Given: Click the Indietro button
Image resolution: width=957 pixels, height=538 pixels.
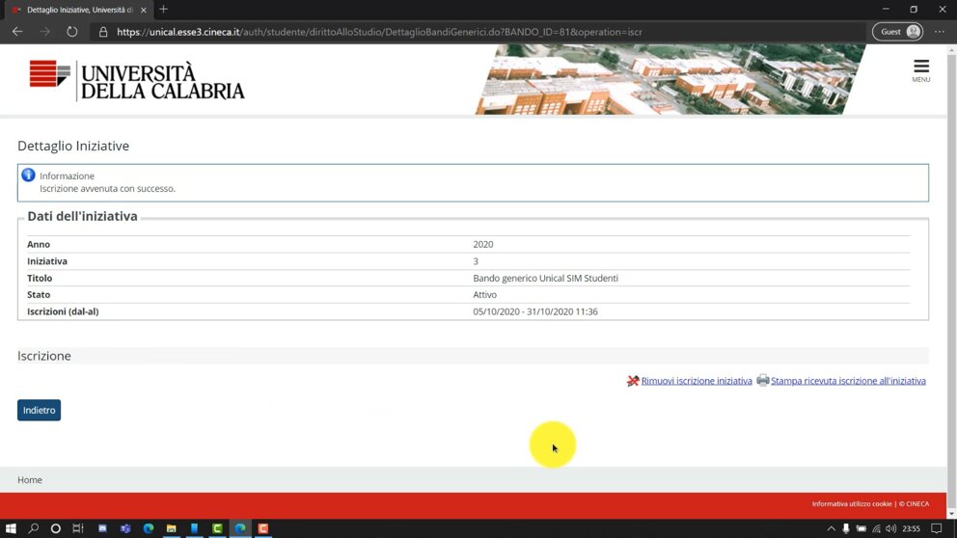Looking at the screenshot, I should click(39, 410).
